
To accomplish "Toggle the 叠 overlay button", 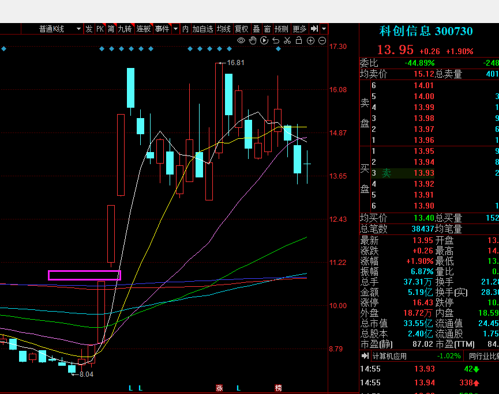I will (x=257, y=29).
